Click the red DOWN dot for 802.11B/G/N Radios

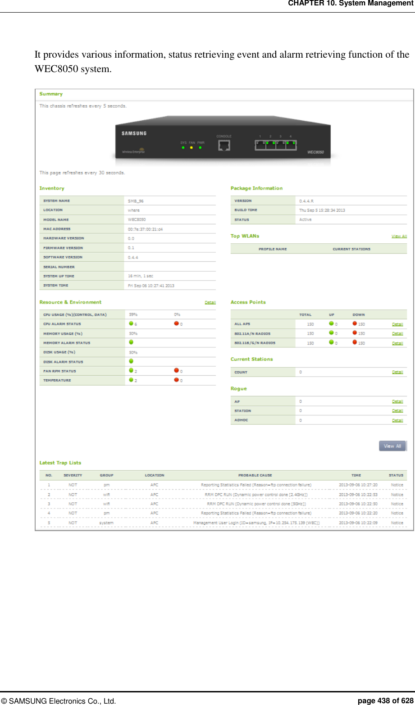[x=355, y=342]
